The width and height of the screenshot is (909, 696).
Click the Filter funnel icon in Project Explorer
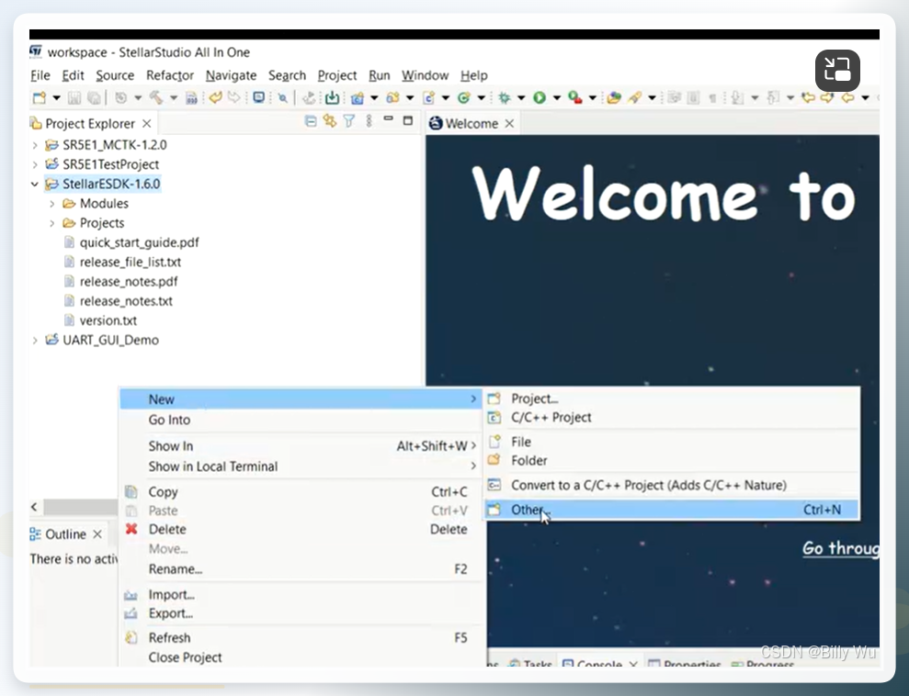[x=349, y=121]
